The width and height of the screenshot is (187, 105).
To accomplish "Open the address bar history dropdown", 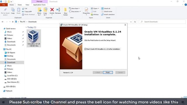I will pyautogui.click(x=131, y=22).
